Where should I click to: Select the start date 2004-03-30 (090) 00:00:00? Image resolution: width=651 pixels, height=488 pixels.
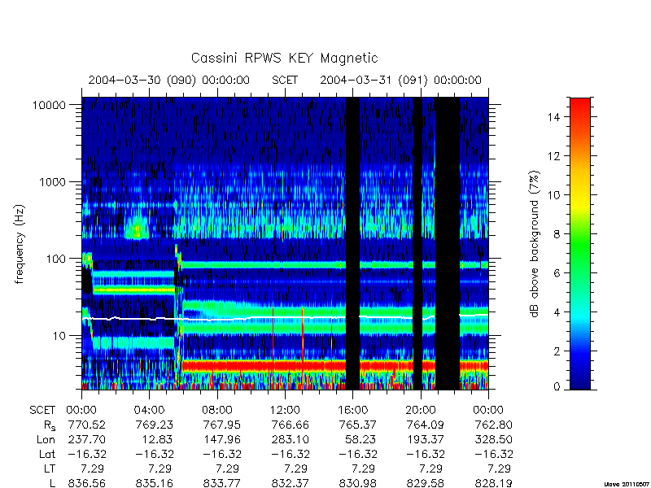click(169, 80)
